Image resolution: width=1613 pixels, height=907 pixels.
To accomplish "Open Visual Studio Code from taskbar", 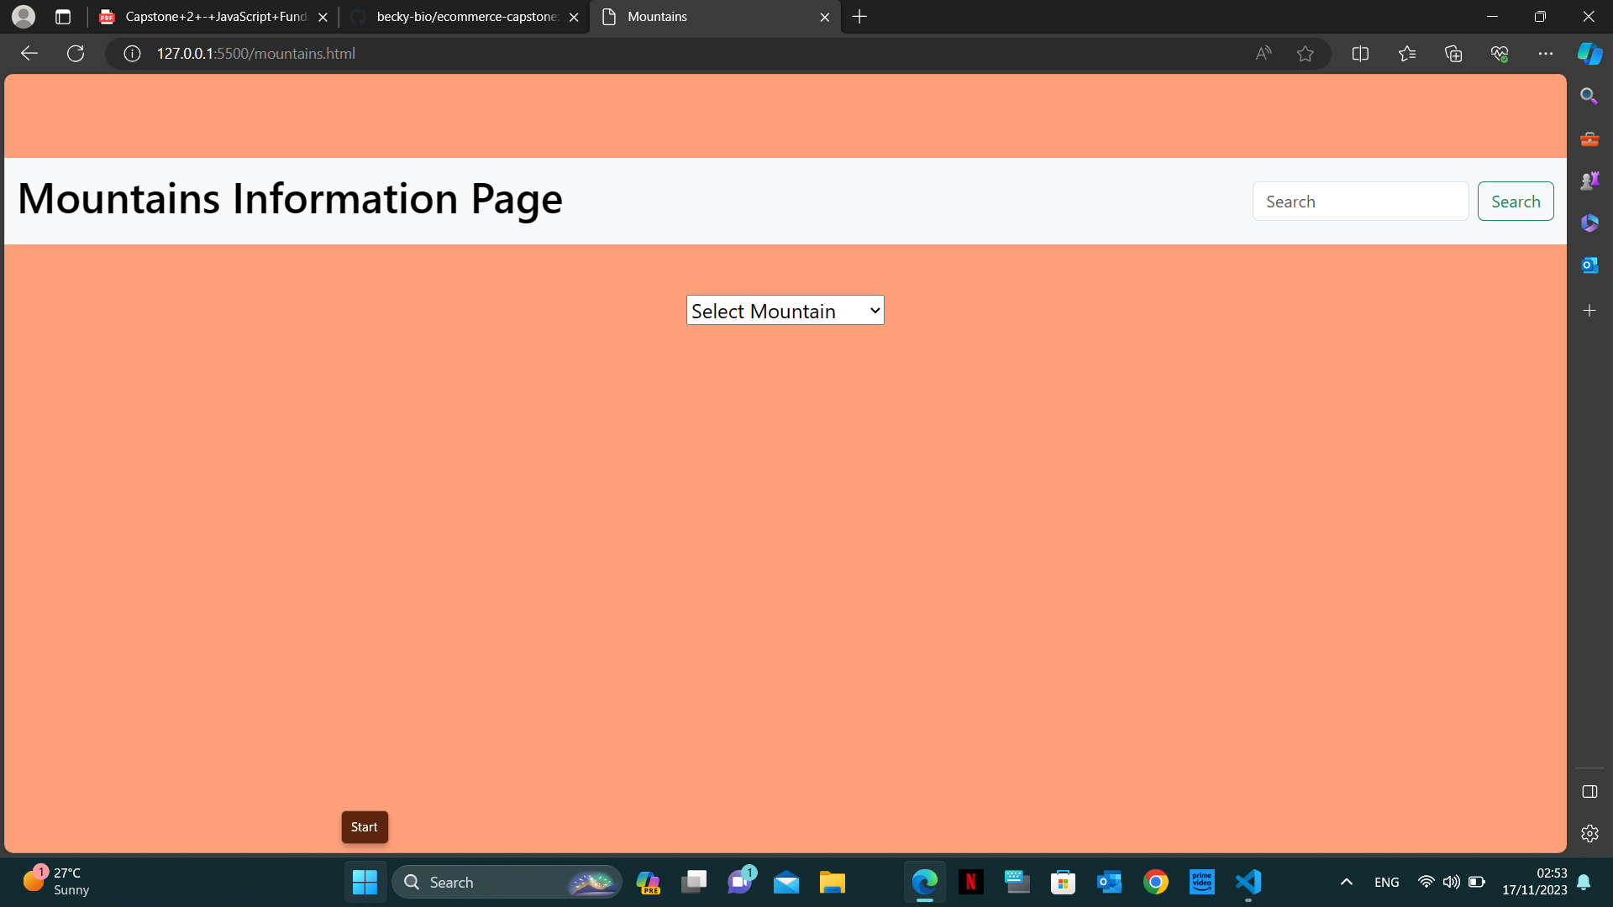I will pos(1248,882).
